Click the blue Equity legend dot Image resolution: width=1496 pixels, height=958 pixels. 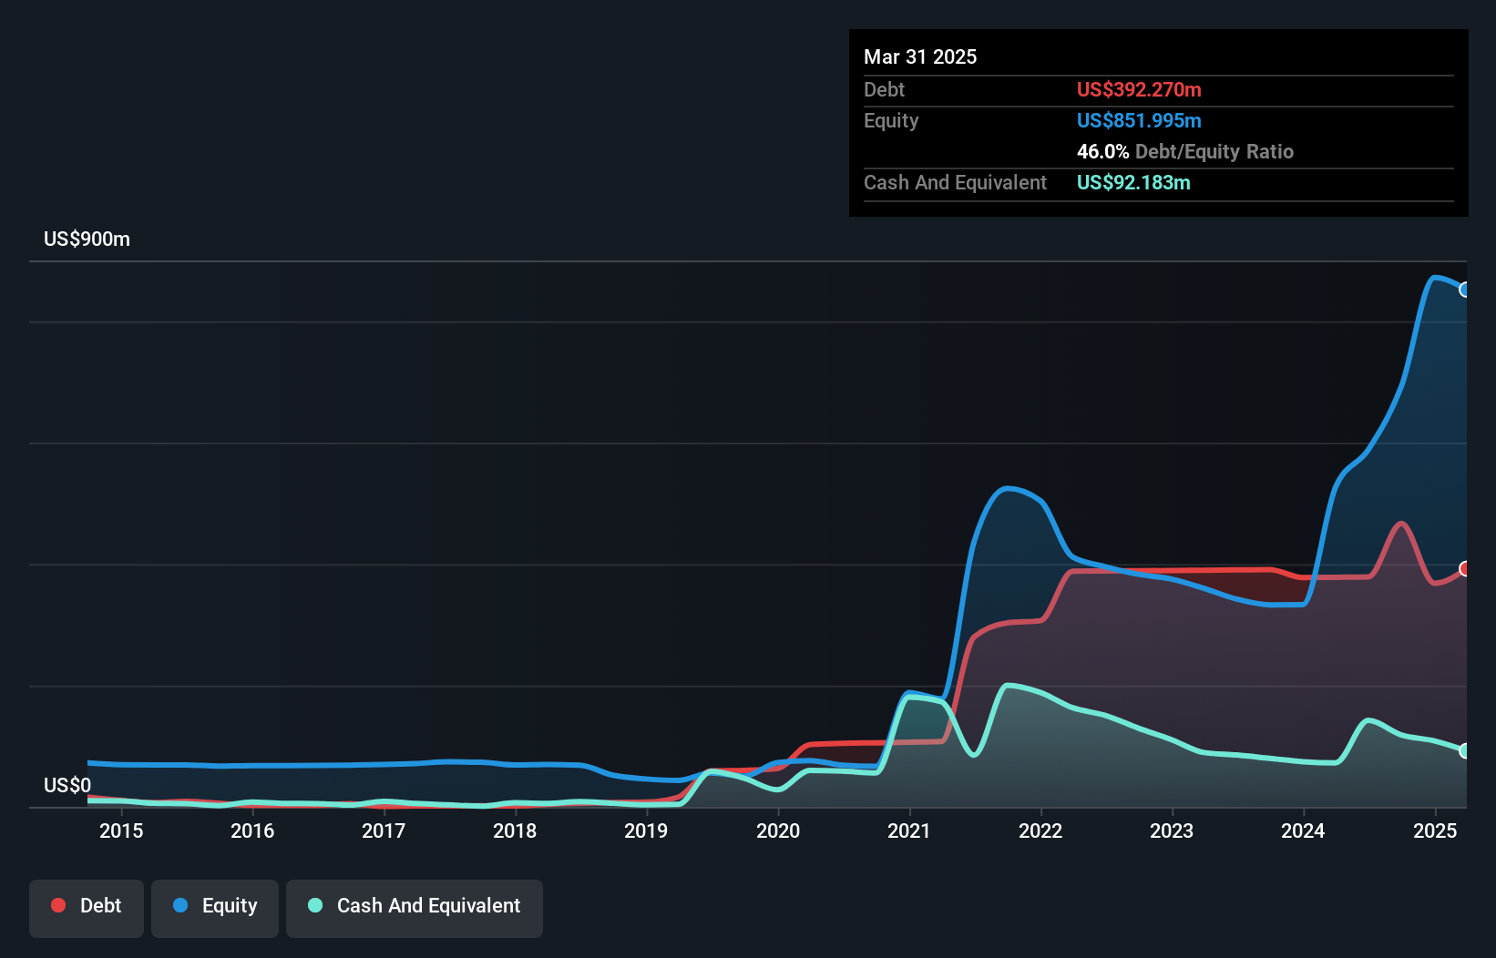pos(180,905)
